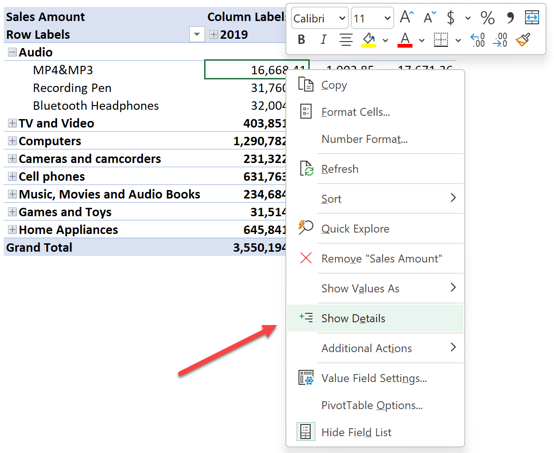Open the Row Labels filter dropdown

197,34
